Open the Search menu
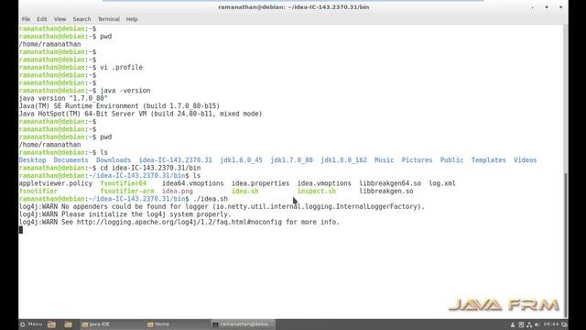Screen dimensions: 586x330 81,19
